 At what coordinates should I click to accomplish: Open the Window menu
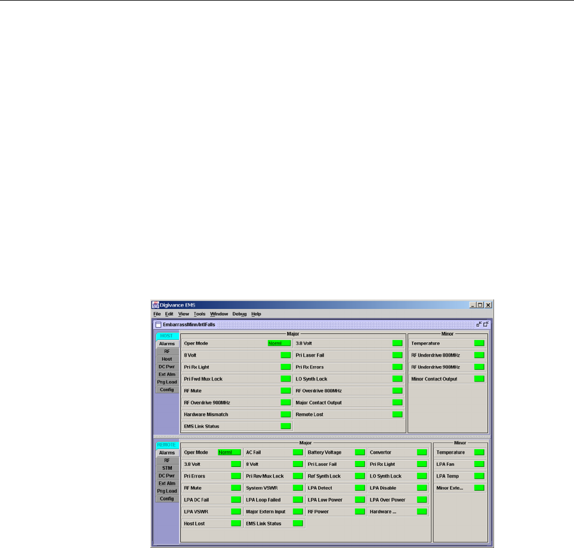coord(219,314)
